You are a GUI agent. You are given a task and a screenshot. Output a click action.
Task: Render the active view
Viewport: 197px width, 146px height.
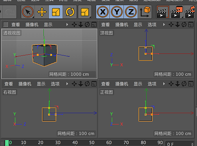(x=163, y=12)
